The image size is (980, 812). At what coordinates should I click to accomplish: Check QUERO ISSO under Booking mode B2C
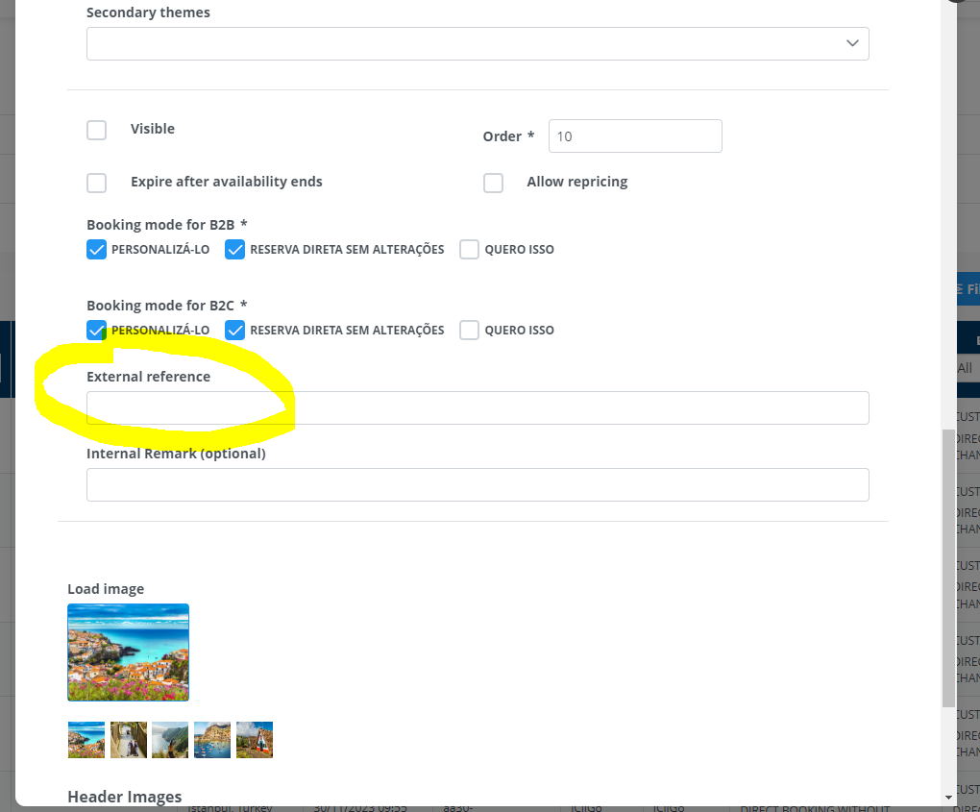point(469,331)
